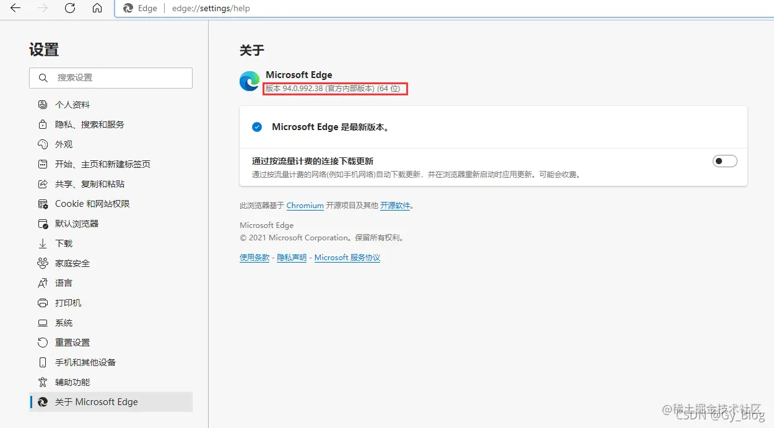Open 语言 settings section
Viewport: 774px width, 428px height.
click(111, 283)
